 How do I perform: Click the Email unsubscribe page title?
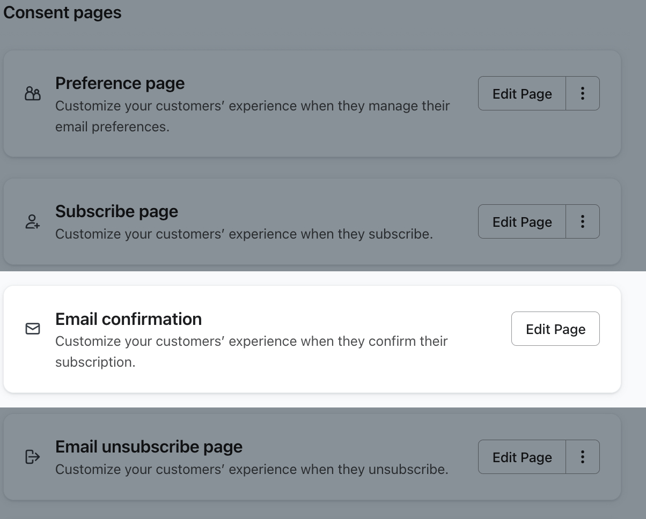[x=149, y=447]
